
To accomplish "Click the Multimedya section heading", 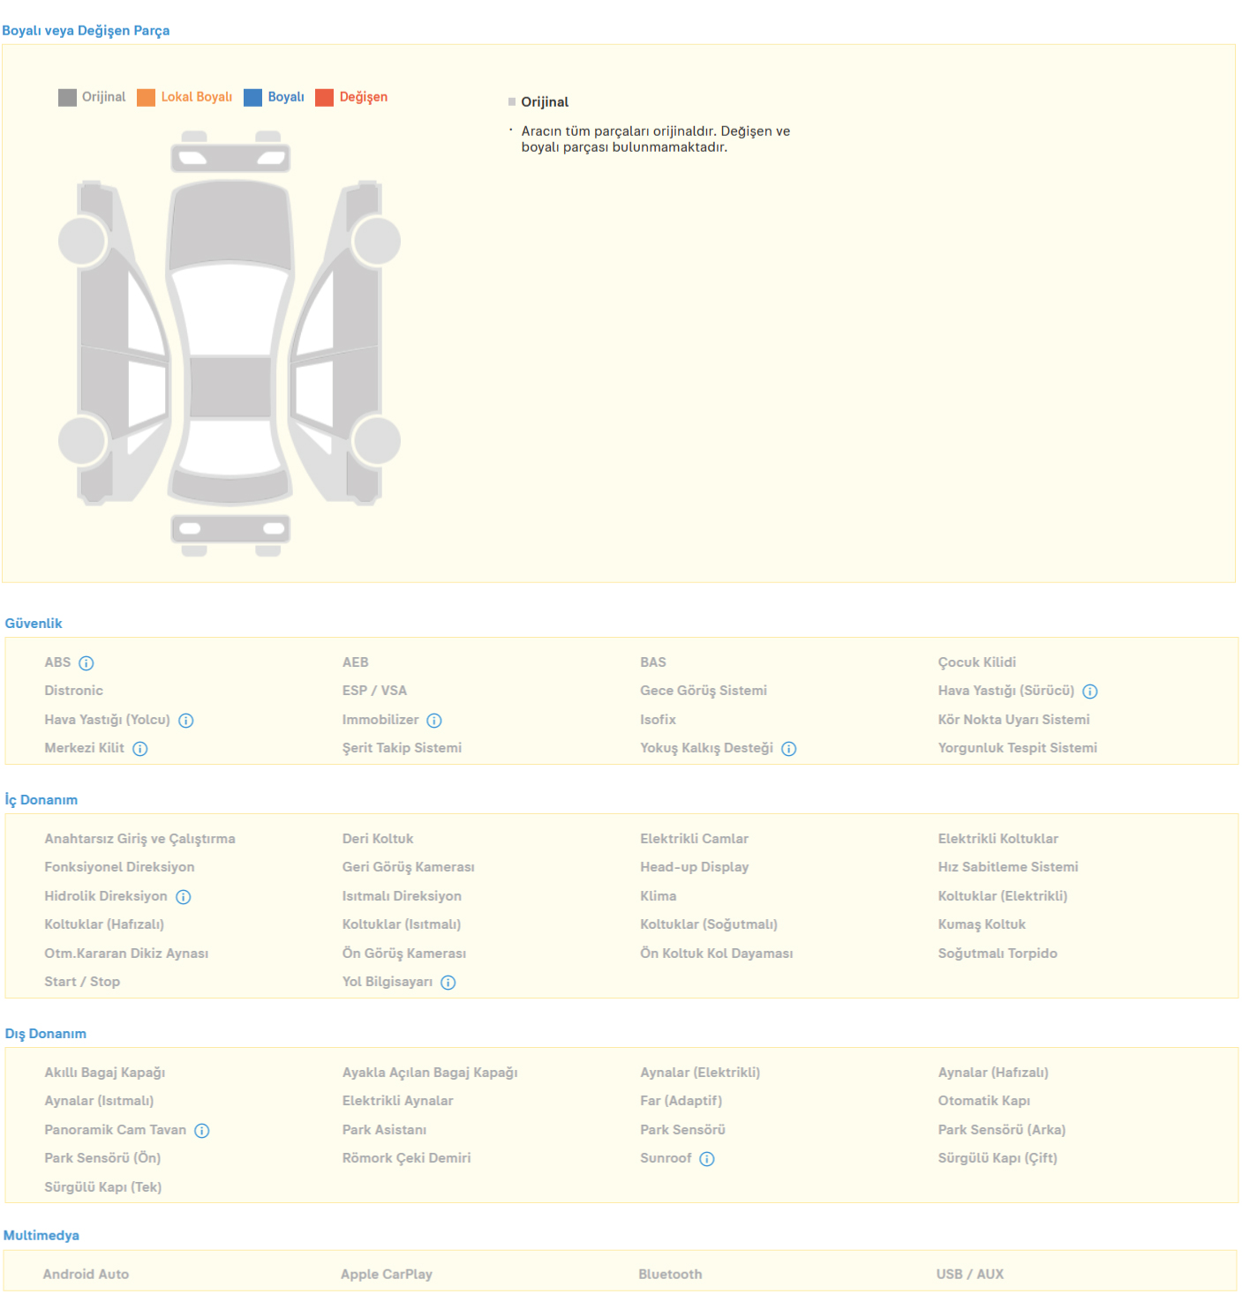I will pyautogui.click(x=41, y=1236).
